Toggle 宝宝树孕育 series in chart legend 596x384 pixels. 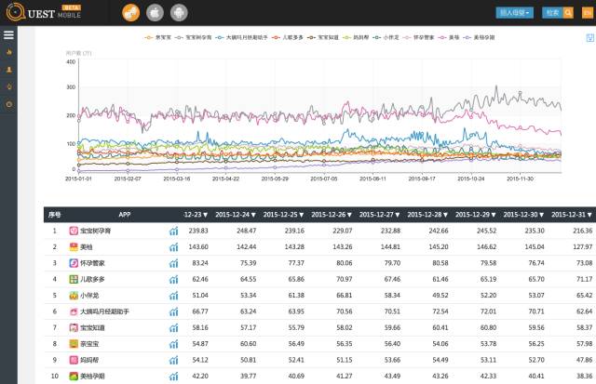[x=193, y=37]
